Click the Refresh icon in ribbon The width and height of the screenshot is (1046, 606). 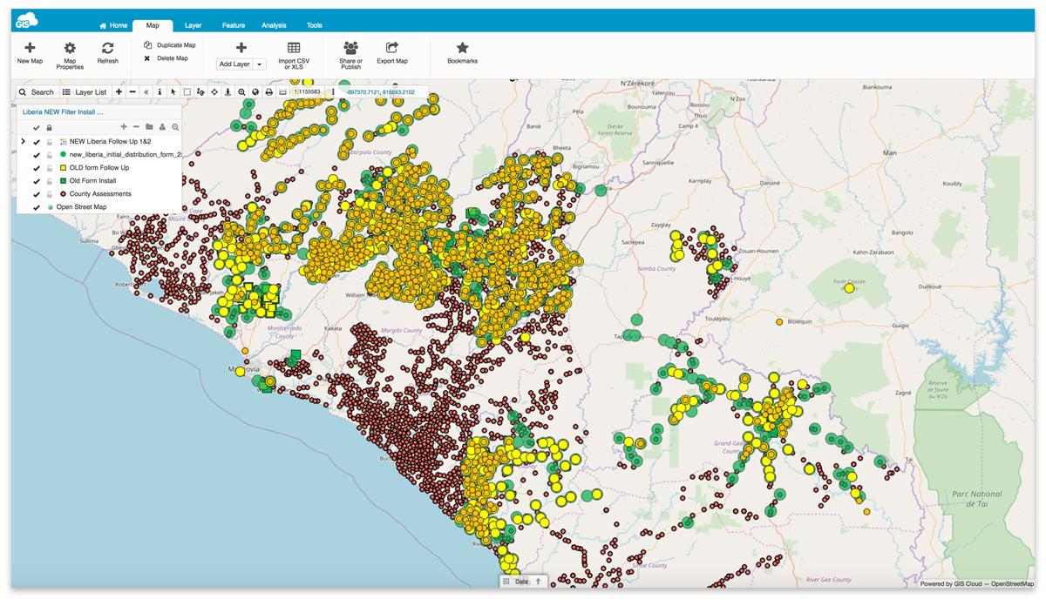(x=107, y=49)
